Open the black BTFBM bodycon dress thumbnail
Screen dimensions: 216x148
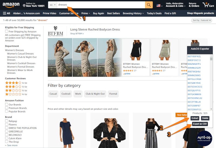pyautogui.click(x=136, y=50)
